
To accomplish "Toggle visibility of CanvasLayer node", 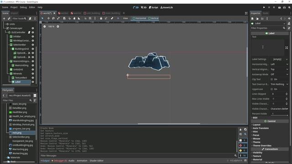I will tap(33, 28).
